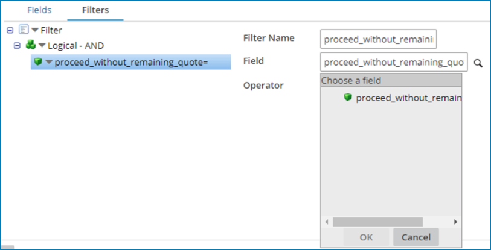Open the proceed_without_remaining_quote= dropdown arrow
491x250 pixels.
pyautogui.click(x=49, y=62)
